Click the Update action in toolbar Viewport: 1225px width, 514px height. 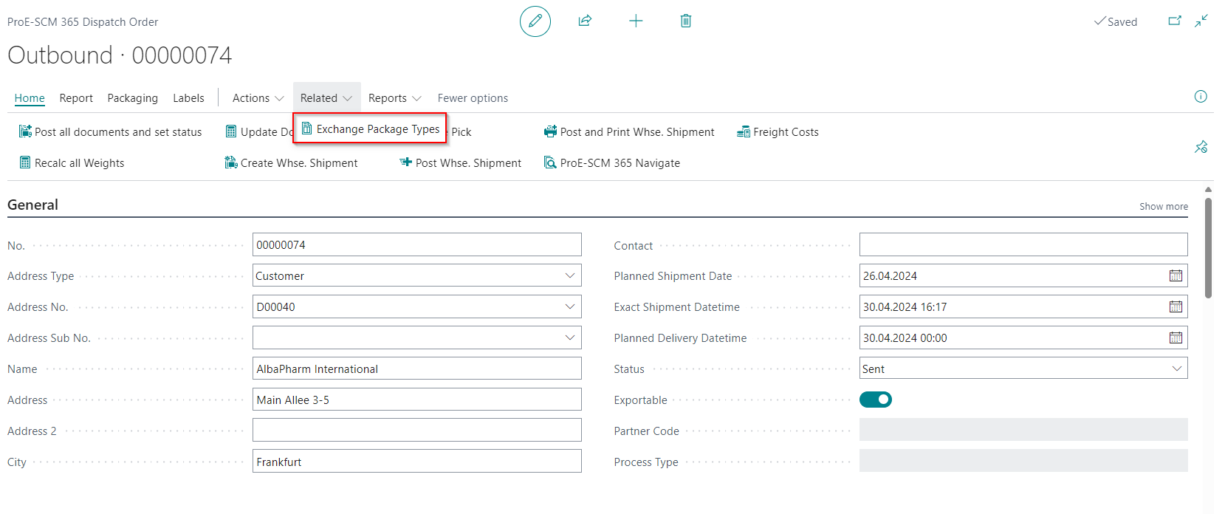coord(259,132)
